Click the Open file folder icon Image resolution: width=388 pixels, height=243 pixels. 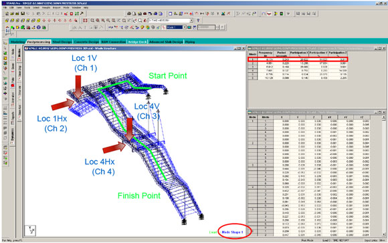12,13
